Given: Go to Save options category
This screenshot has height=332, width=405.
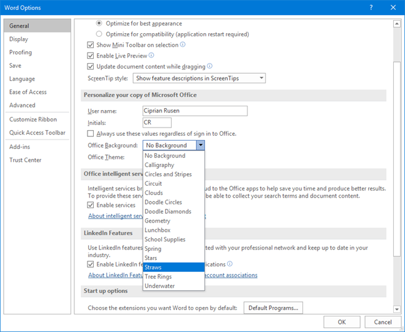Looking at the screenshot, I should [x=37, y=66].
